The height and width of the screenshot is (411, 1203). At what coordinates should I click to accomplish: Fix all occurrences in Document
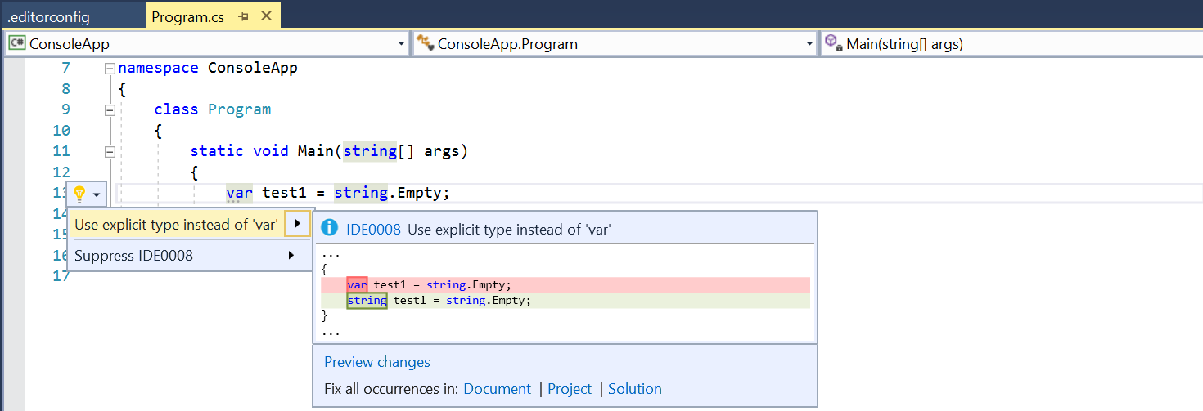click(x=498, y=389)
